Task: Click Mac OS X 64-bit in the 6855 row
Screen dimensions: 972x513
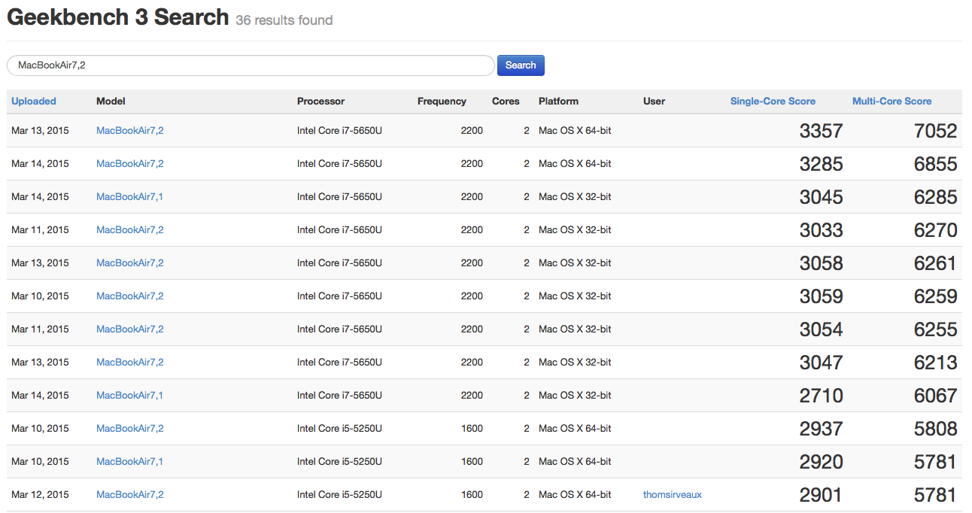Action: [575, 163]
